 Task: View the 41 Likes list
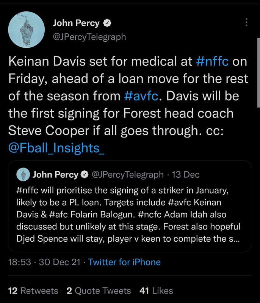[x=156, y=291]
